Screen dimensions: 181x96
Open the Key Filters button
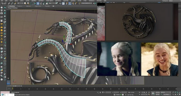click(167, 94)
